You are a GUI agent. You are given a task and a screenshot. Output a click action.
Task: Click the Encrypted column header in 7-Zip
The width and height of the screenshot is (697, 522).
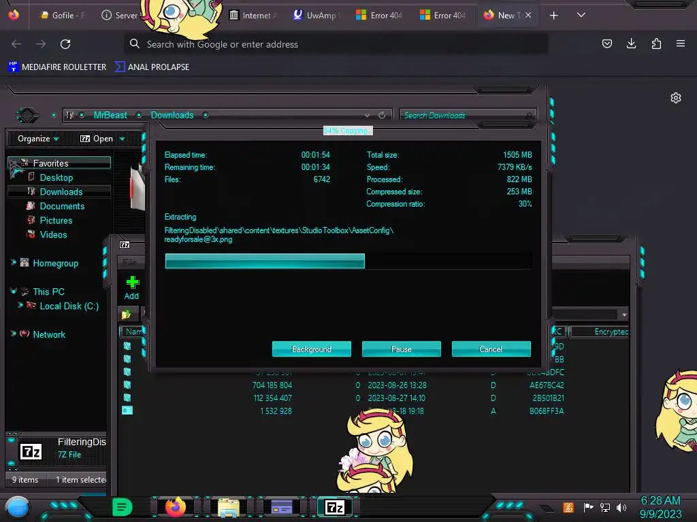click(600, 332)
